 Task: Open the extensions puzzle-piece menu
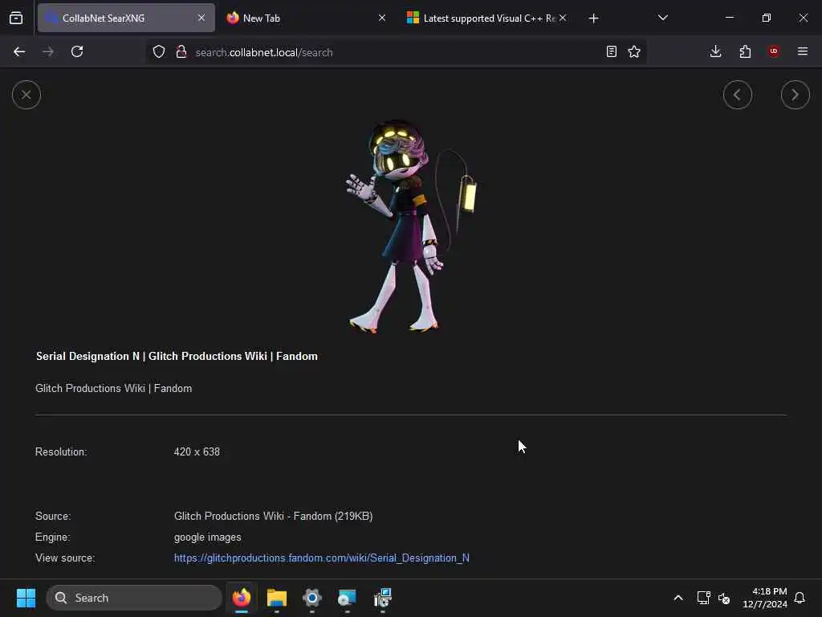(x=745, y=51)
